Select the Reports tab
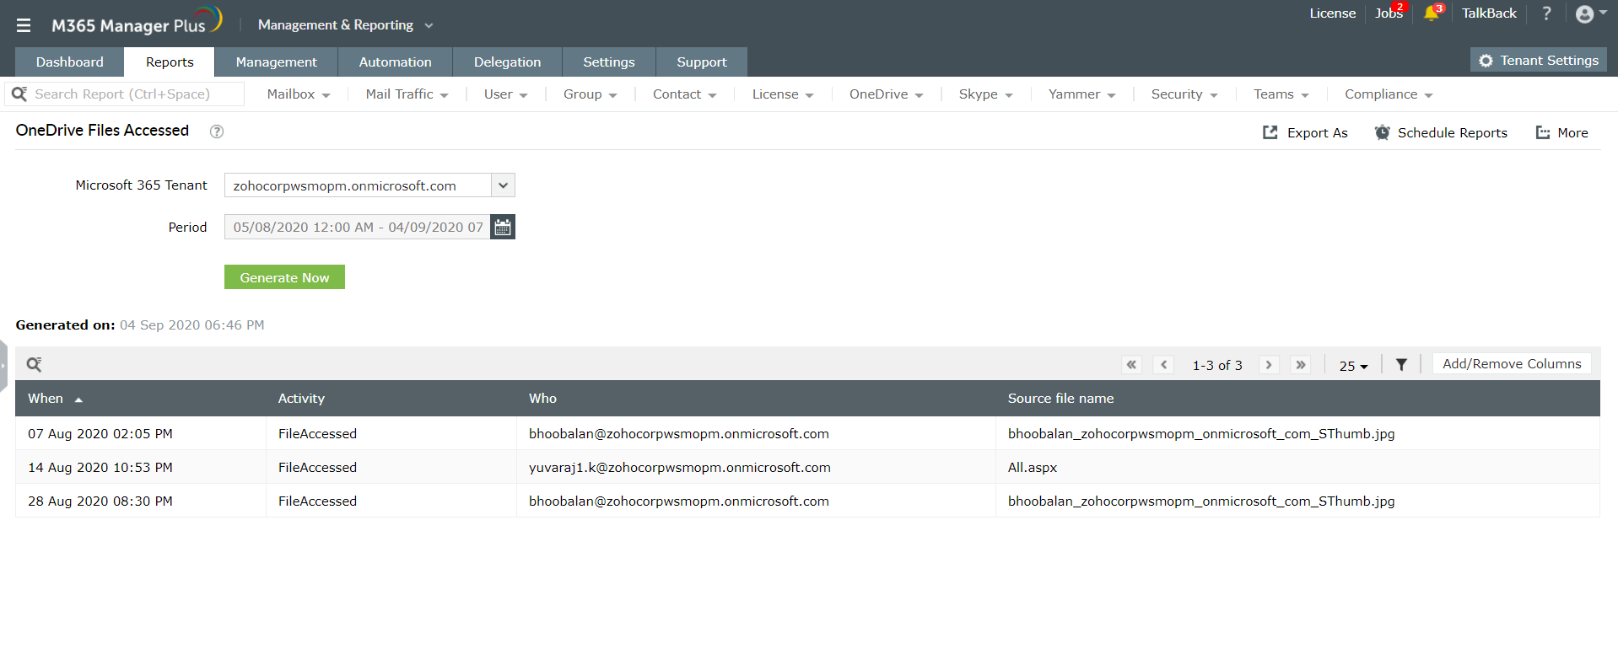Image resolution: width=1618 pixels, height=665 pixels. [x=170, y=62]
